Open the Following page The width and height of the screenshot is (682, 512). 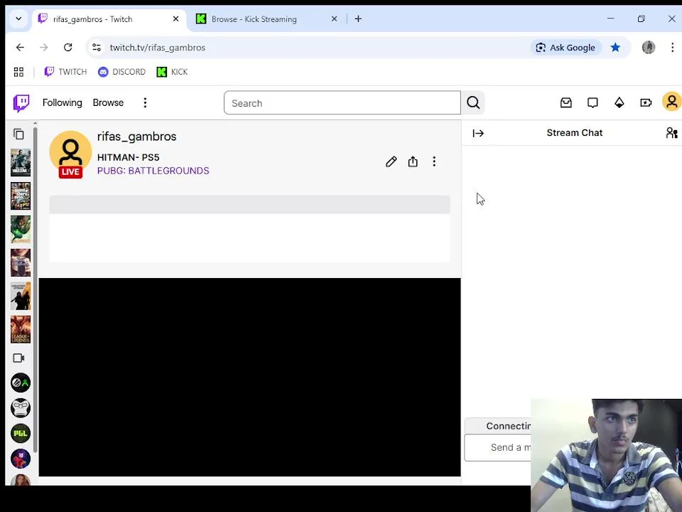63,102
